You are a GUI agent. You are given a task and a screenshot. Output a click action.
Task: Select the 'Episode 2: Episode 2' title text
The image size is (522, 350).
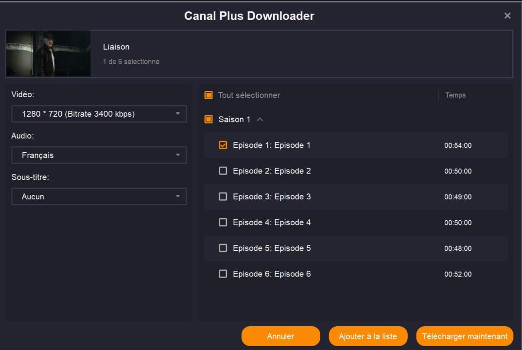tap(272, 171)
